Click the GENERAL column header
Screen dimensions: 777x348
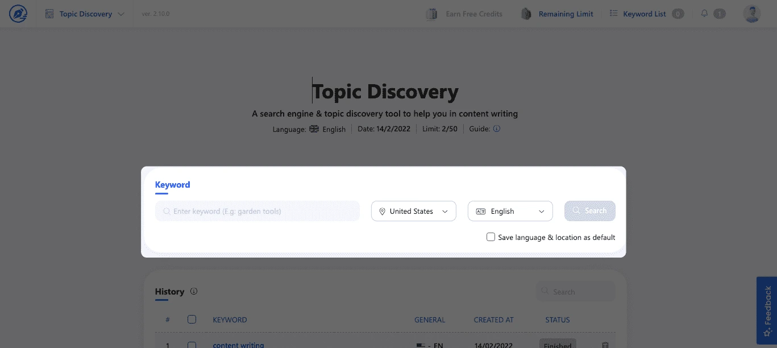pyautogui.click(x=430, y=320)
